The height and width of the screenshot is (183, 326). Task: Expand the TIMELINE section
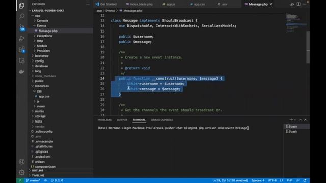coord(38,175)
